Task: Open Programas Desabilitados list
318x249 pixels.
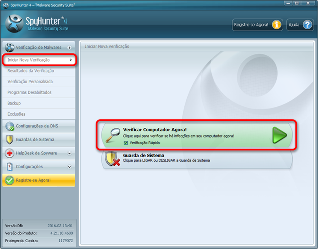Action: pos(29,92)
